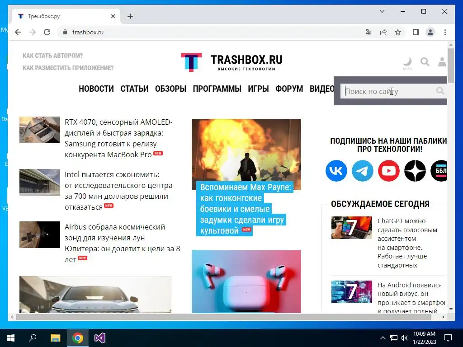Open the YouTube channel icon
The image size is (463, 347).
(388, 170)
